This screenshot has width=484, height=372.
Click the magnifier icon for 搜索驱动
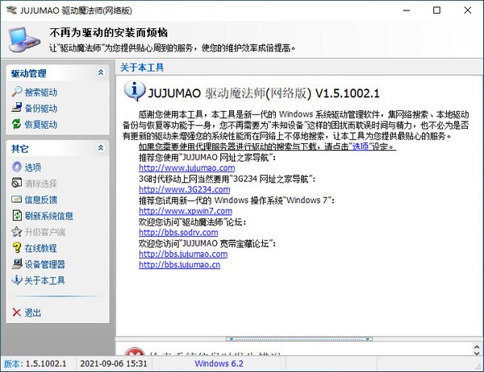pyautogui.click(x=17, y=92)
